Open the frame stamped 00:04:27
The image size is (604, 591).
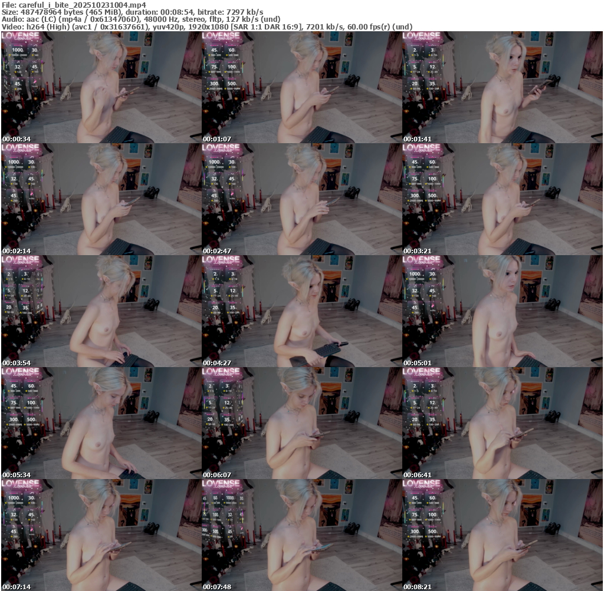coord(301,311)
